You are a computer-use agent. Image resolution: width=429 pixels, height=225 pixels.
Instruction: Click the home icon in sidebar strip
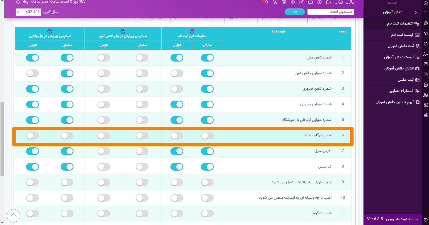(426, 3)
